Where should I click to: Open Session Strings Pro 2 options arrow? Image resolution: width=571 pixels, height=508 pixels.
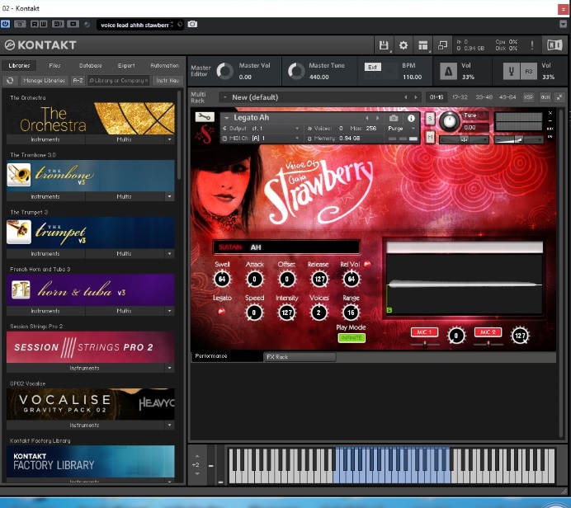170,368
